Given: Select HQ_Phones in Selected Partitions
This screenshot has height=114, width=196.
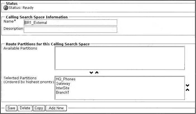Looking at the screenshot, I should click(x=66, y=79).
